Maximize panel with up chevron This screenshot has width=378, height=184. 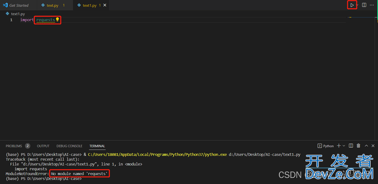point(366,146)
